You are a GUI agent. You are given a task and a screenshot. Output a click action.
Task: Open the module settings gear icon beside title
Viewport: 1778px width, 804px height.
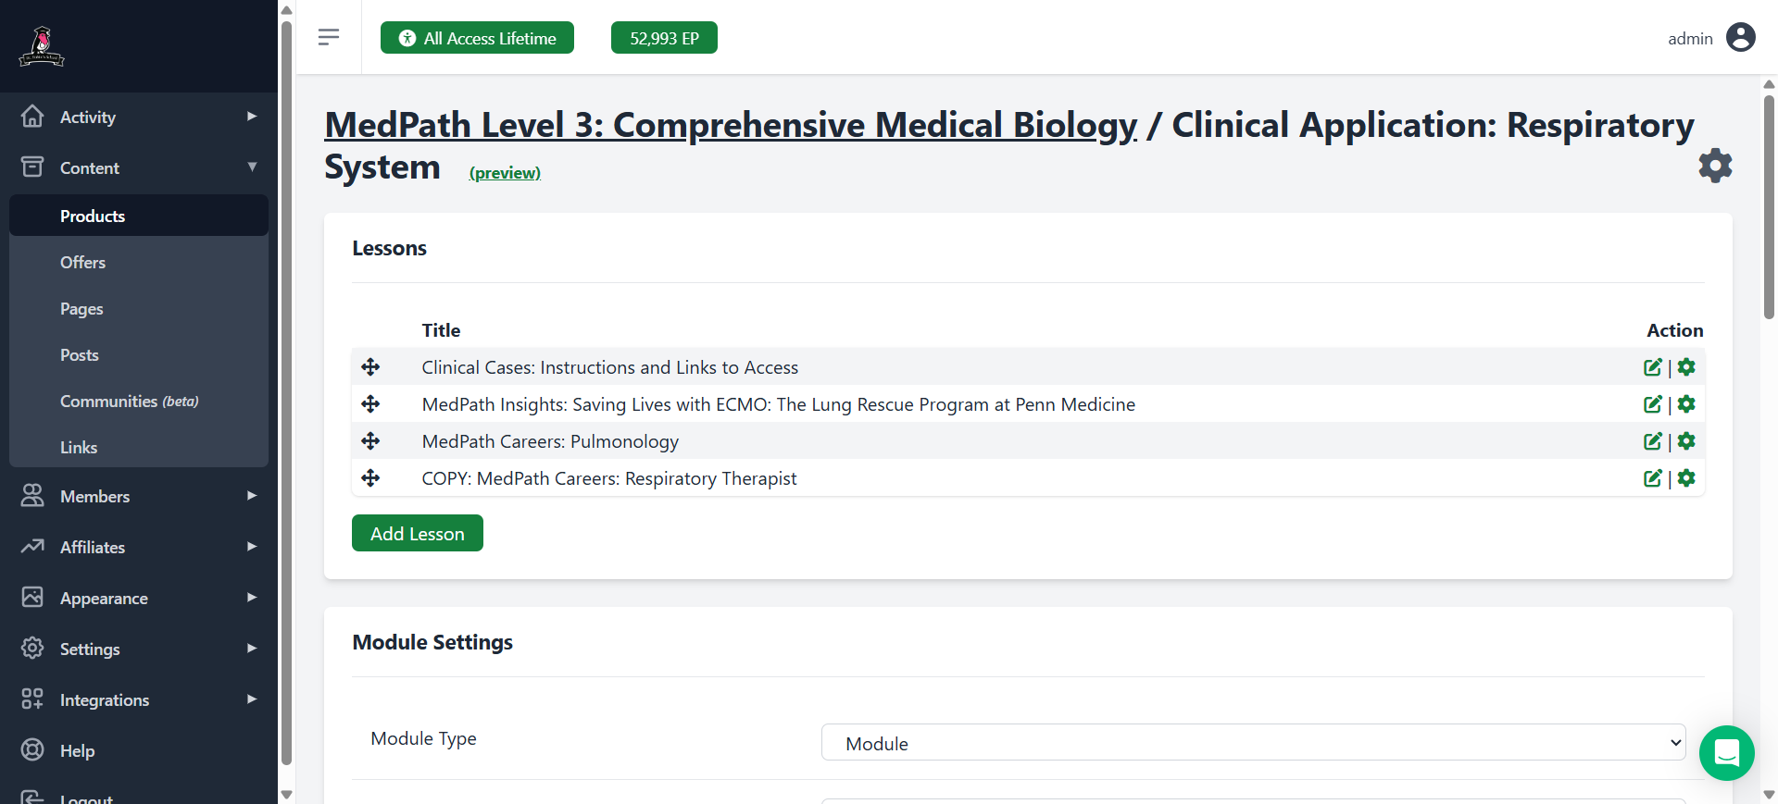coord(1714,166)
